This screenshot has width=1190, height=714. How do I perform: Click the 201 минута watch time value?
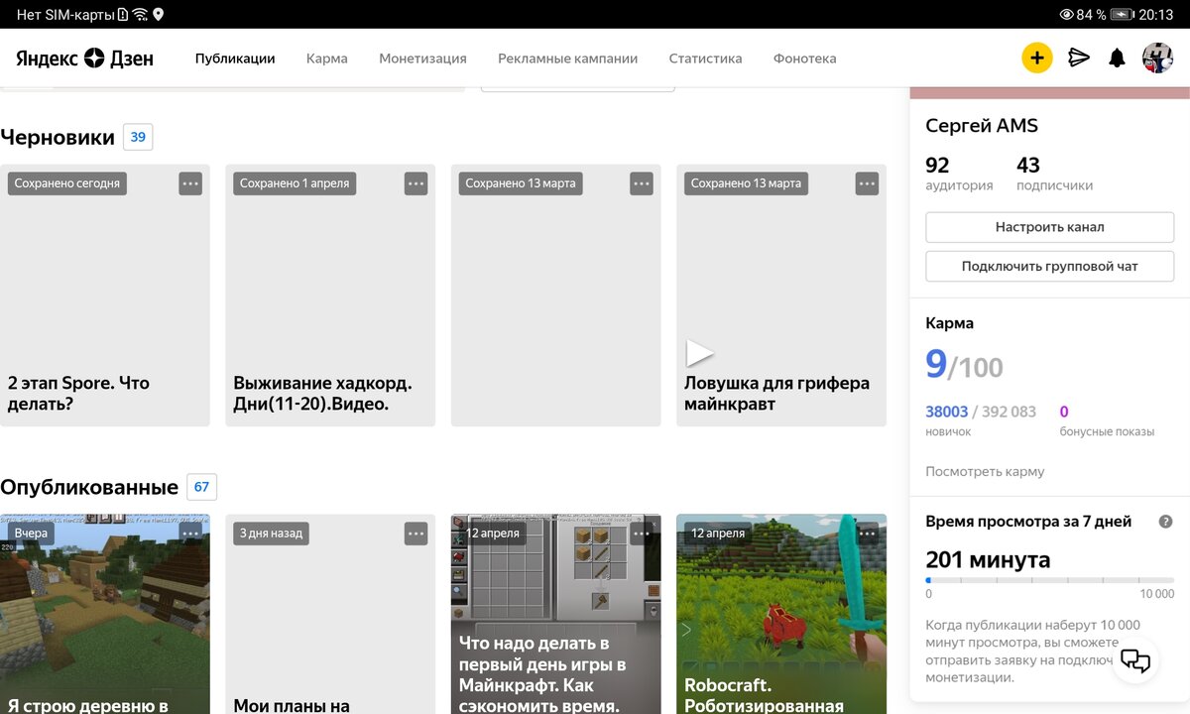coord(988,559)
